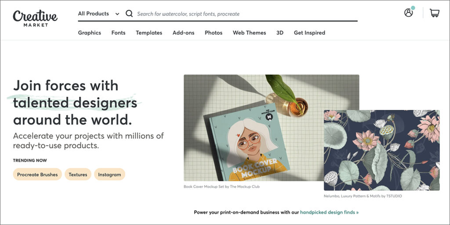Visit the 3D category
Viewport: 450px width, 225px height.
click(x=280, y=33)
